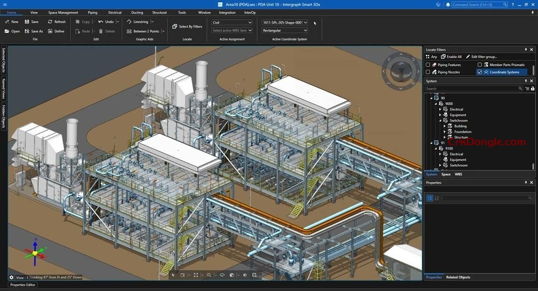Image resolution: width=538 pixels, height=291 pixels.
Task: Check the Member Parts Prismatic filter
Action: coord(480,65)
